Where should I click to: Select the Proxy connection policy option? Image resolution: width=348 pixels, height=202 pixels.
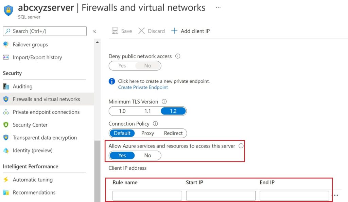click(x=147, y=133)
